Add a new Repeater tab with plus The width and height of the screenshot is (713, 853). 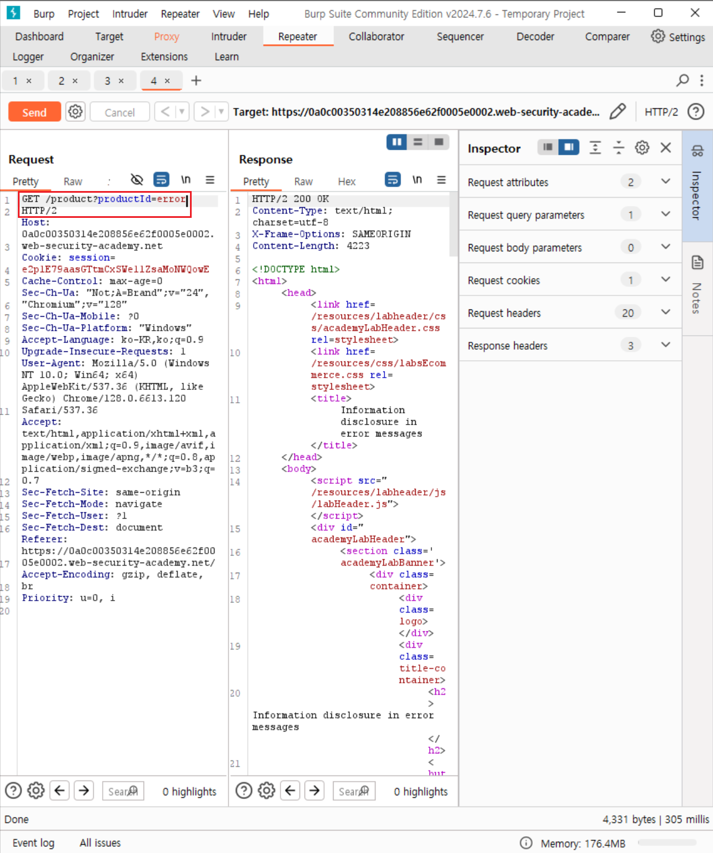click(196, 80)
